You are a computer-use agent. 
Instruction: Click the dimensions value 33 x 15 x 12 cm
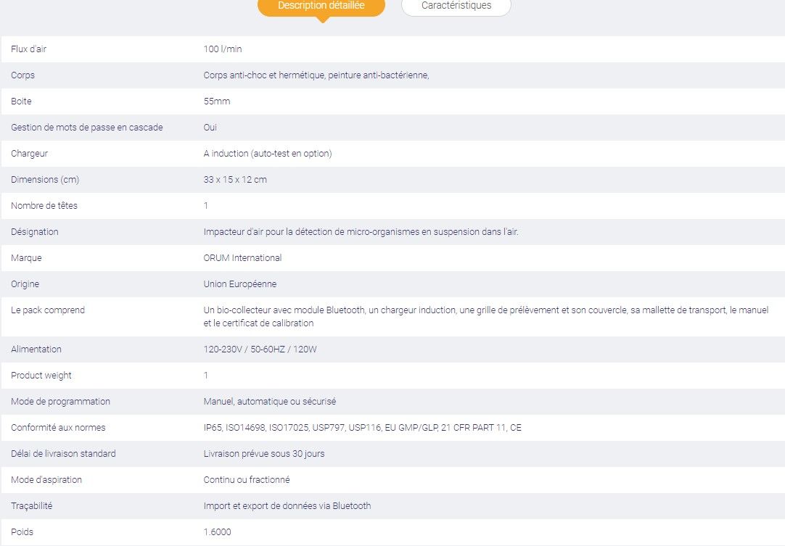click(x=235, y=180)
